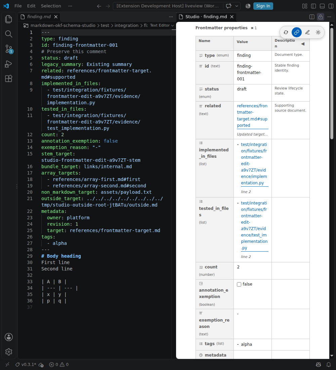Switch to the finding.md editor tab
The height and width of the screenshot is (370, 336).
[39, 17]
